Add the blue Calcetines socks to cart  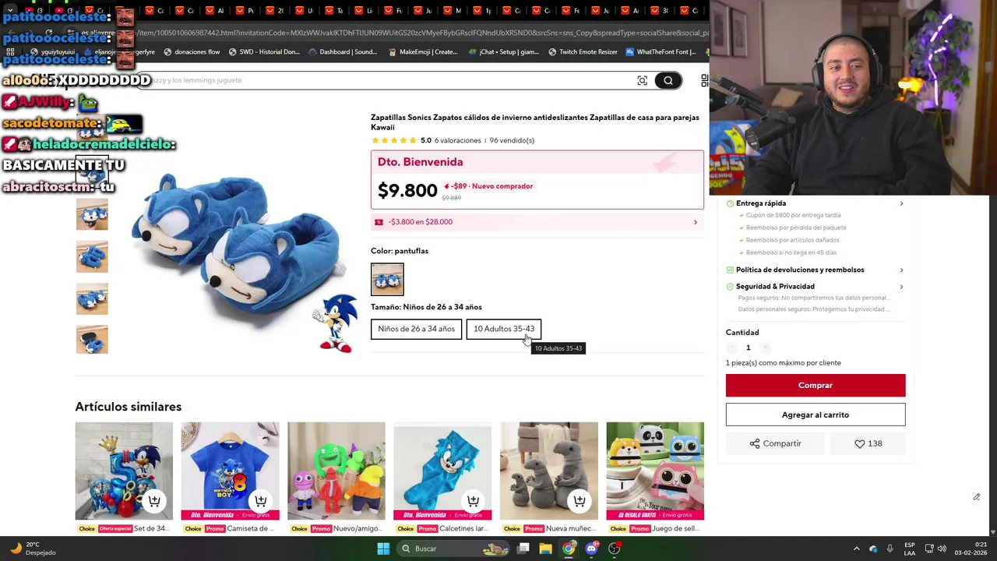[473, 501]
